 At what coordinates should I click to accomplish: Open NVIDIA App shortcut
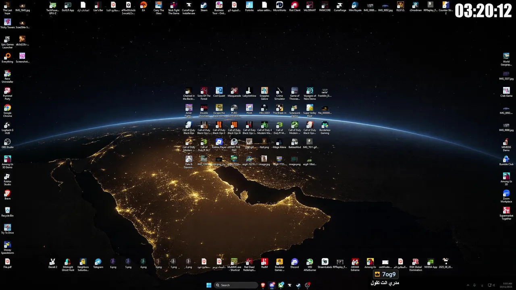(x=431, y=263)
